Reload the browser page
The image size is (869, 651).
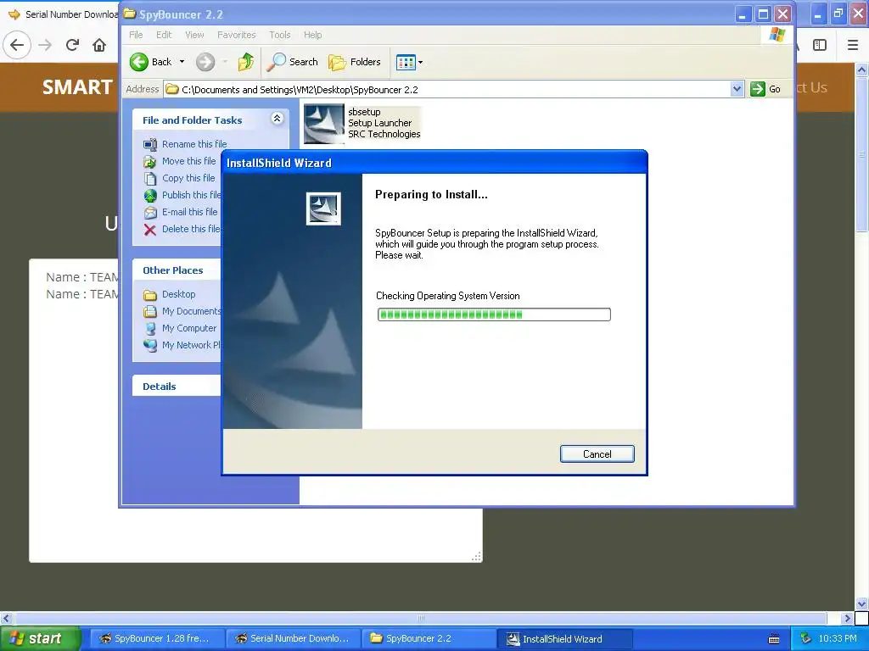(x=72, y=45)
